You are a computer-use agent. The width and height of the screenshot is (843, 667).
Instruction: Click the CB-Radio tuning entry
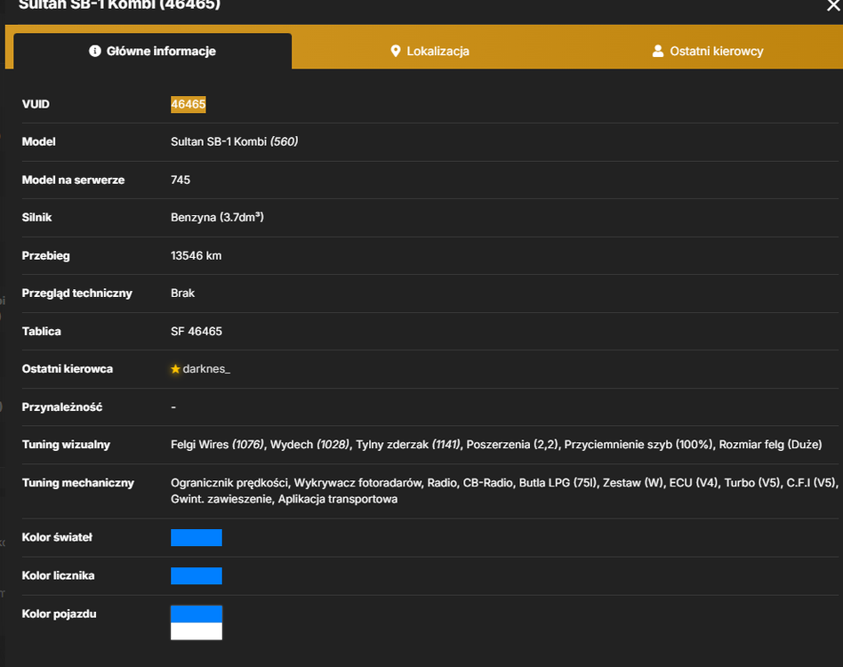point(487,483)
